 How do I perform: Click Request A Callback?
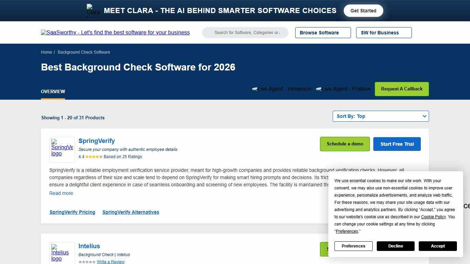tap(402, 89)
